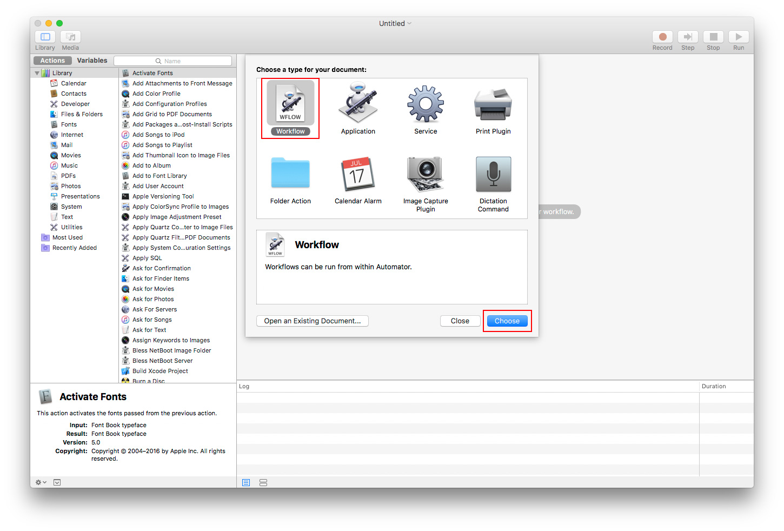Toggle the description pane button beside gear

pyautogui.click(x=57, y=482)
